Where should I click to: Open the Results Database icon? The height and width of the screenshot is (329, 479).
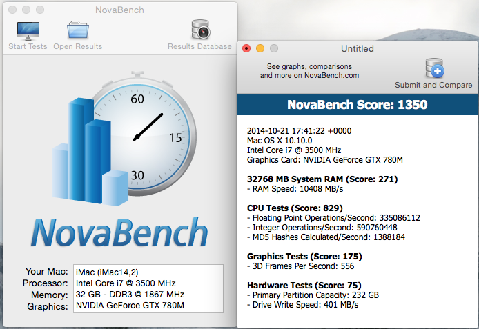click(200, 30)
